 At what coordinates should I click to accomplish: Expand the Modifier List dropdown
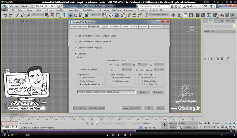(220, 31)
